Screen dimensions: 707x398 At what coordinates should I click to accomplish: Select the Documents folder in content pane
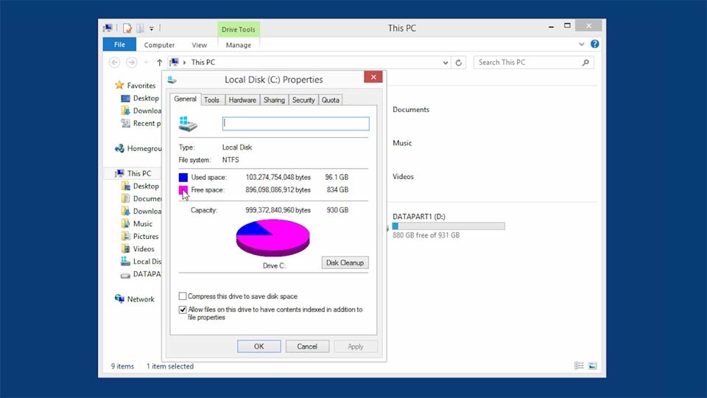pyautogui.click(x=411, y=110)
